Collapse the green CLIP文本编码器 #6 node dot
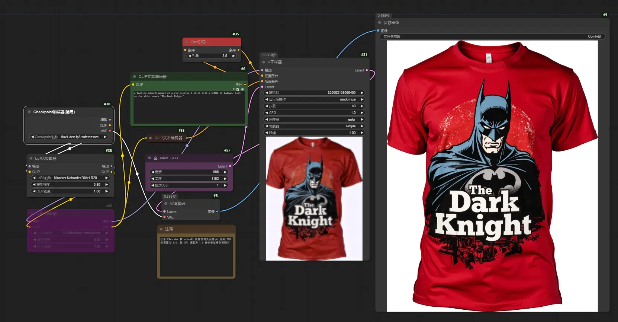The width and height of the screenshot is (618, 322). click(135, 76)
